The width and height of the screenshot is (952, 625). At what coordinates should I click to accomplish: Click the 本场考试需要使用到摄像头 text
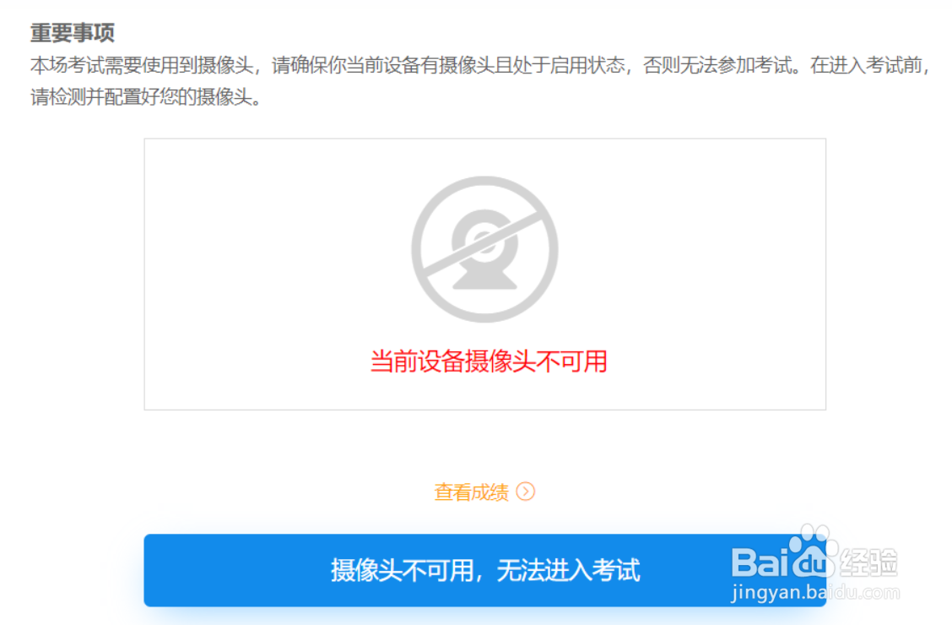tap(142, 65)
